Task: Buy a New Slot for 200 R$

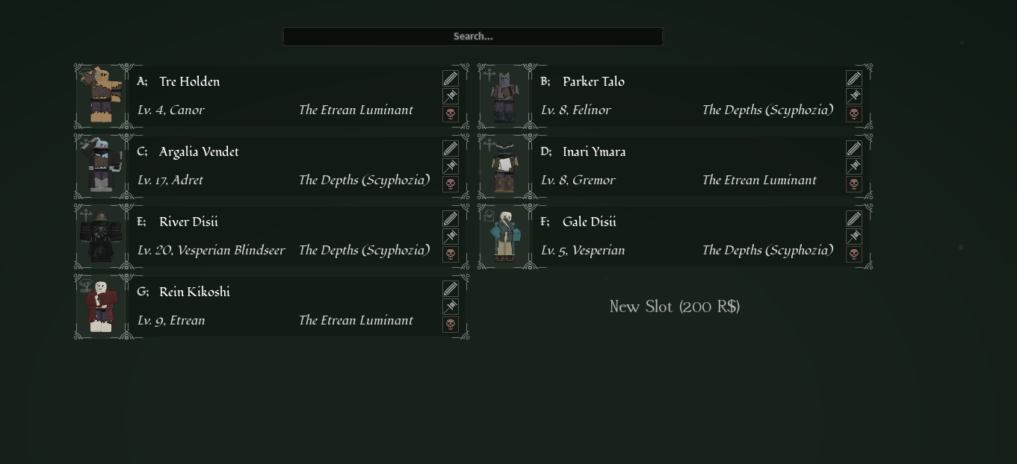Action: [x=675, y=307]
